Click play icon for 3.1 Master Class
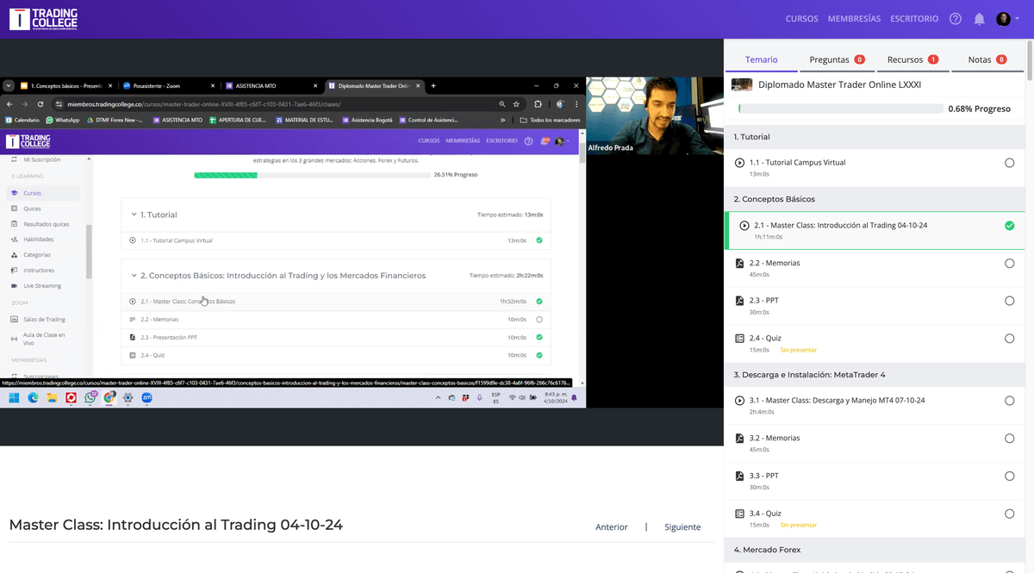This screenshot has width=1034, height=573. 739,401
